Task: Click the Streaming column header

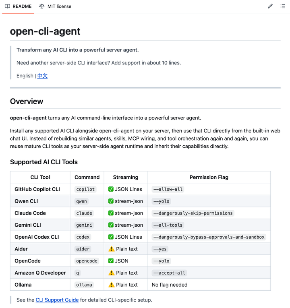Action: point(126,177)
